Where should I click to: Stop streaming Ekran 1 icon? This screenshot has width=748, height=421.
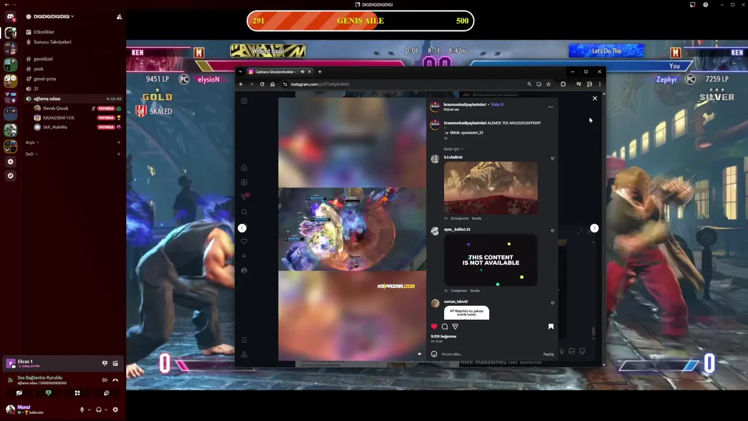click(105, 363)
